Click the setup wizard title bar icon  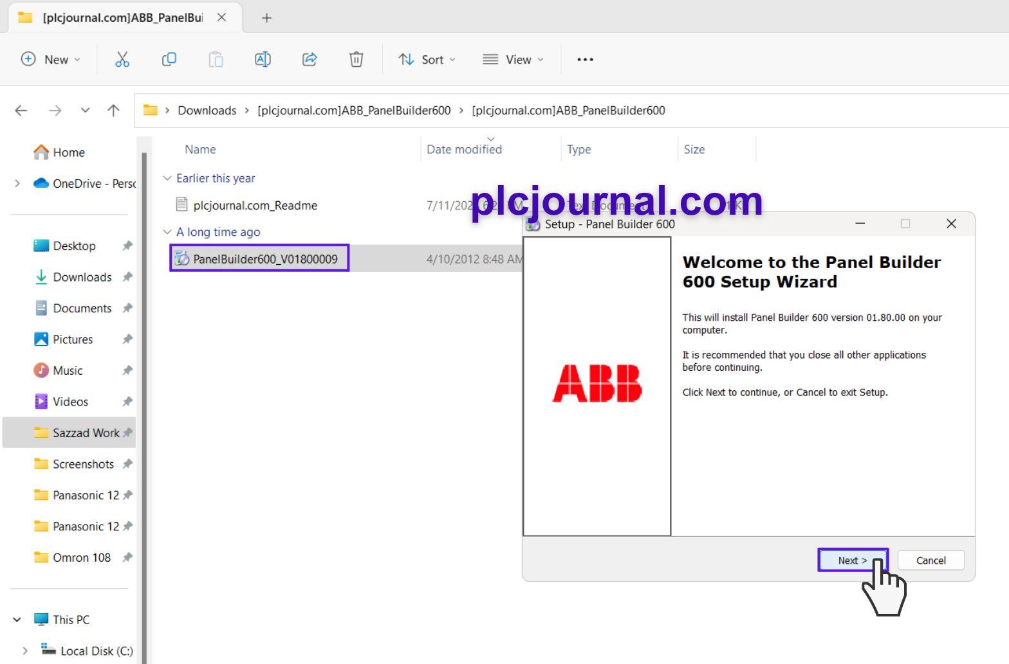[533, 224]
